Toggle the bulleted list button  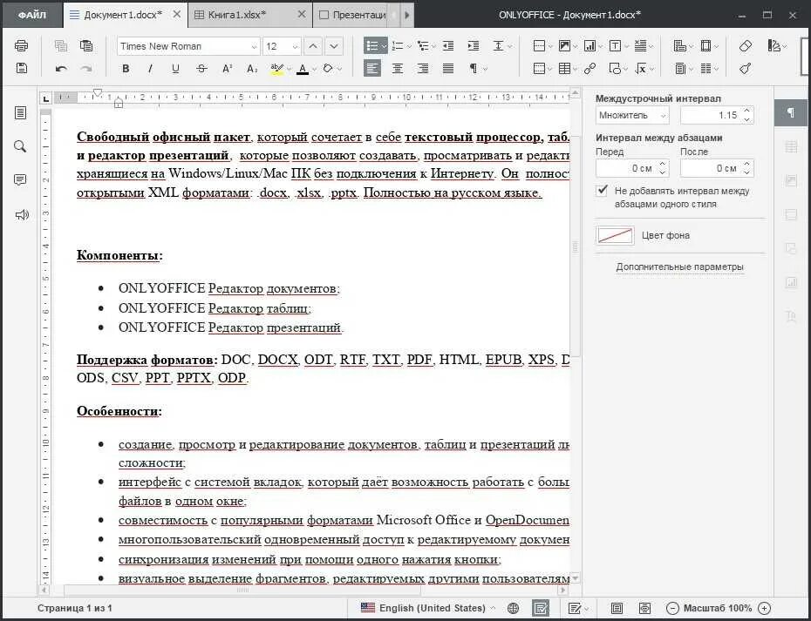pyautogui.click(x=371, y=46)
